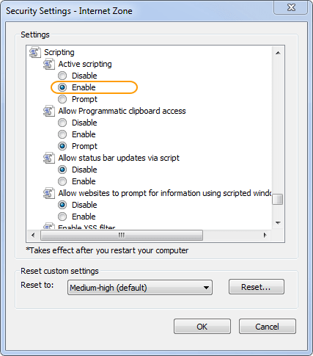Select Prompt under Active scripting
Viewport: 313px width, 356px height.
coord(62,99)
